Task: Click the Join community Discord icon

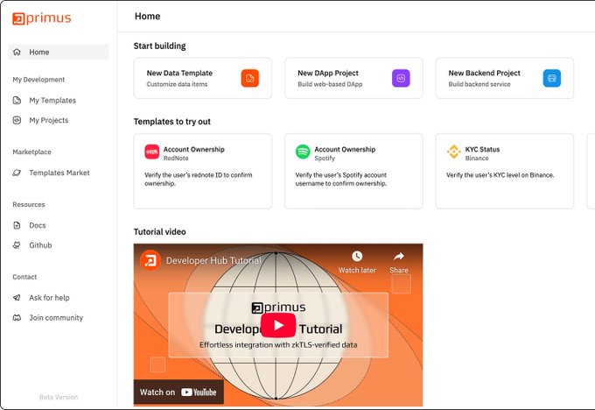Action: pyautogui.click(x=17, y=318)
